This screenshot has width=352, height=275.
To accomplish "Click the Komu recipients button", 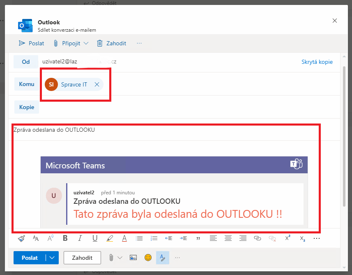I will pyautogui.click(x=27, y=84).
